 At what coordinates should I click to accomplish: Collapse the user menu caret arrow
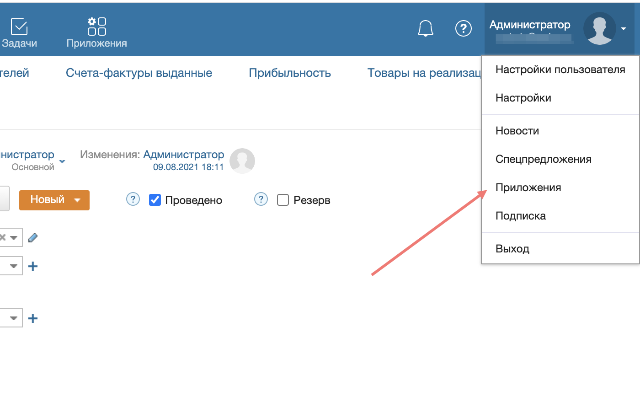[x=624, y=29]
